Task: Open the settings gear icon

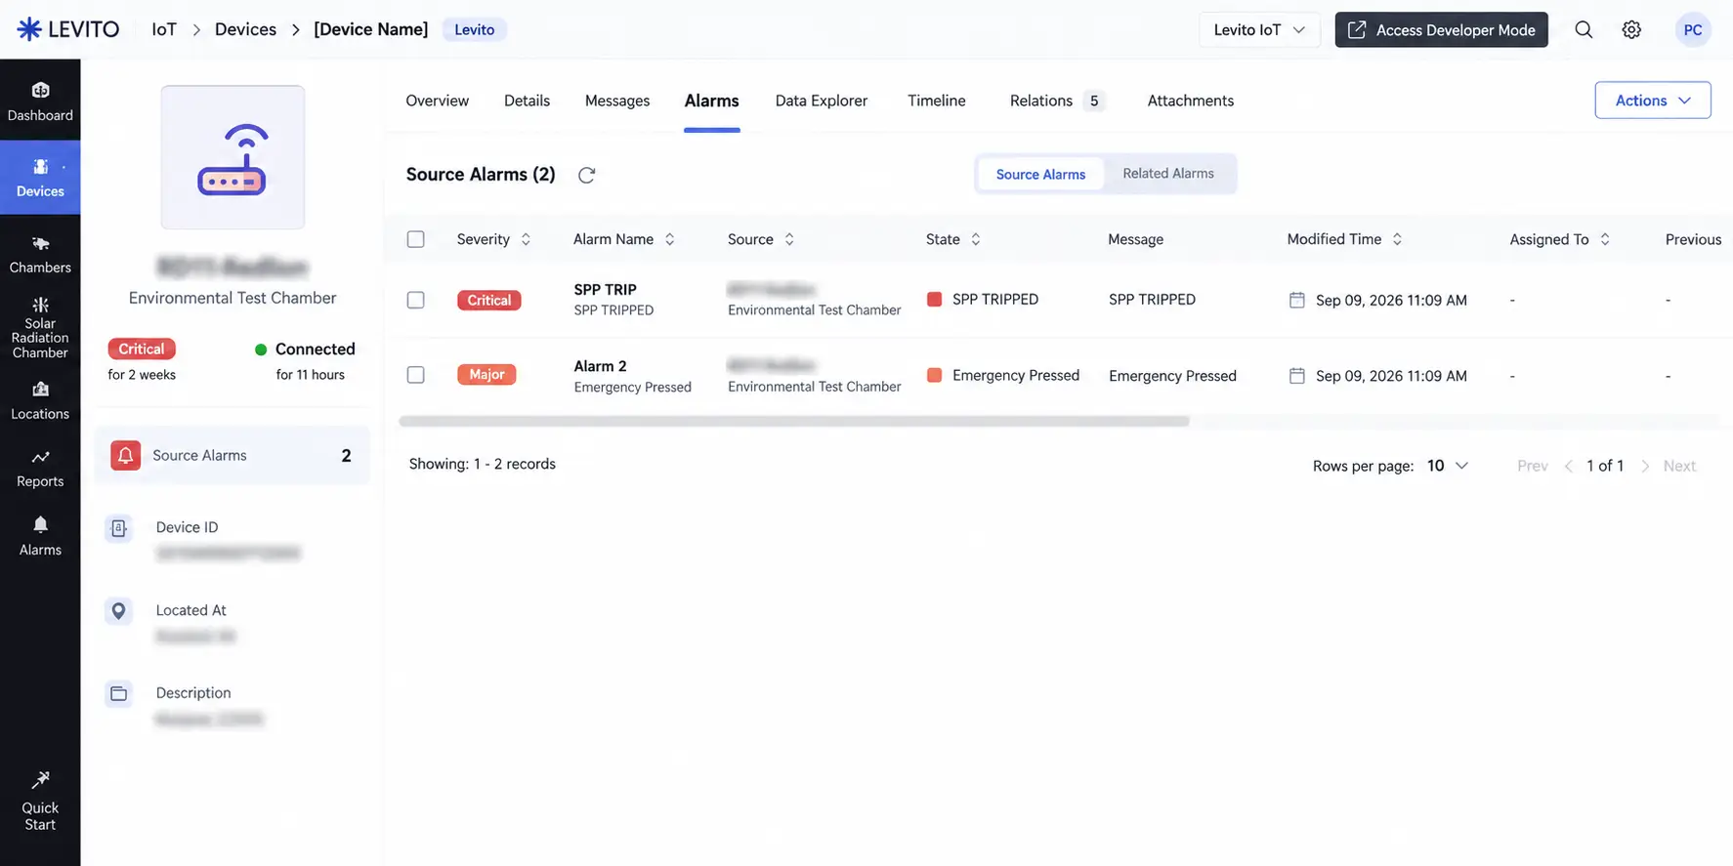Action: 1631,29
